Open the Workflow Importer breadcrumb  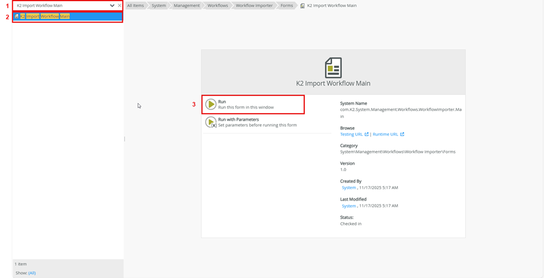254,6
